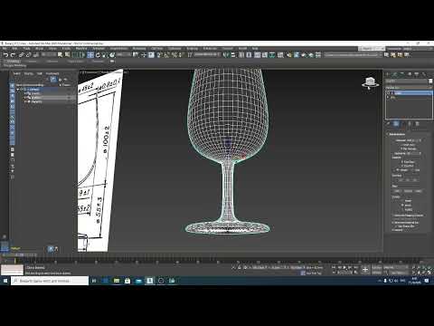Switch to the Modify command panel tab
Screen dimensions: 434x326
click(x=395, y=74)
